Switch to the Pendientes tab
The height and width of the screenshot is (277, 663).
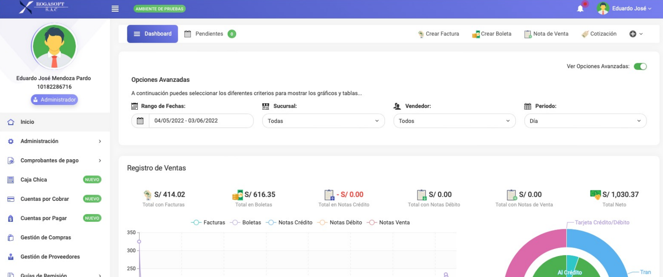click(x=209, y=34)
